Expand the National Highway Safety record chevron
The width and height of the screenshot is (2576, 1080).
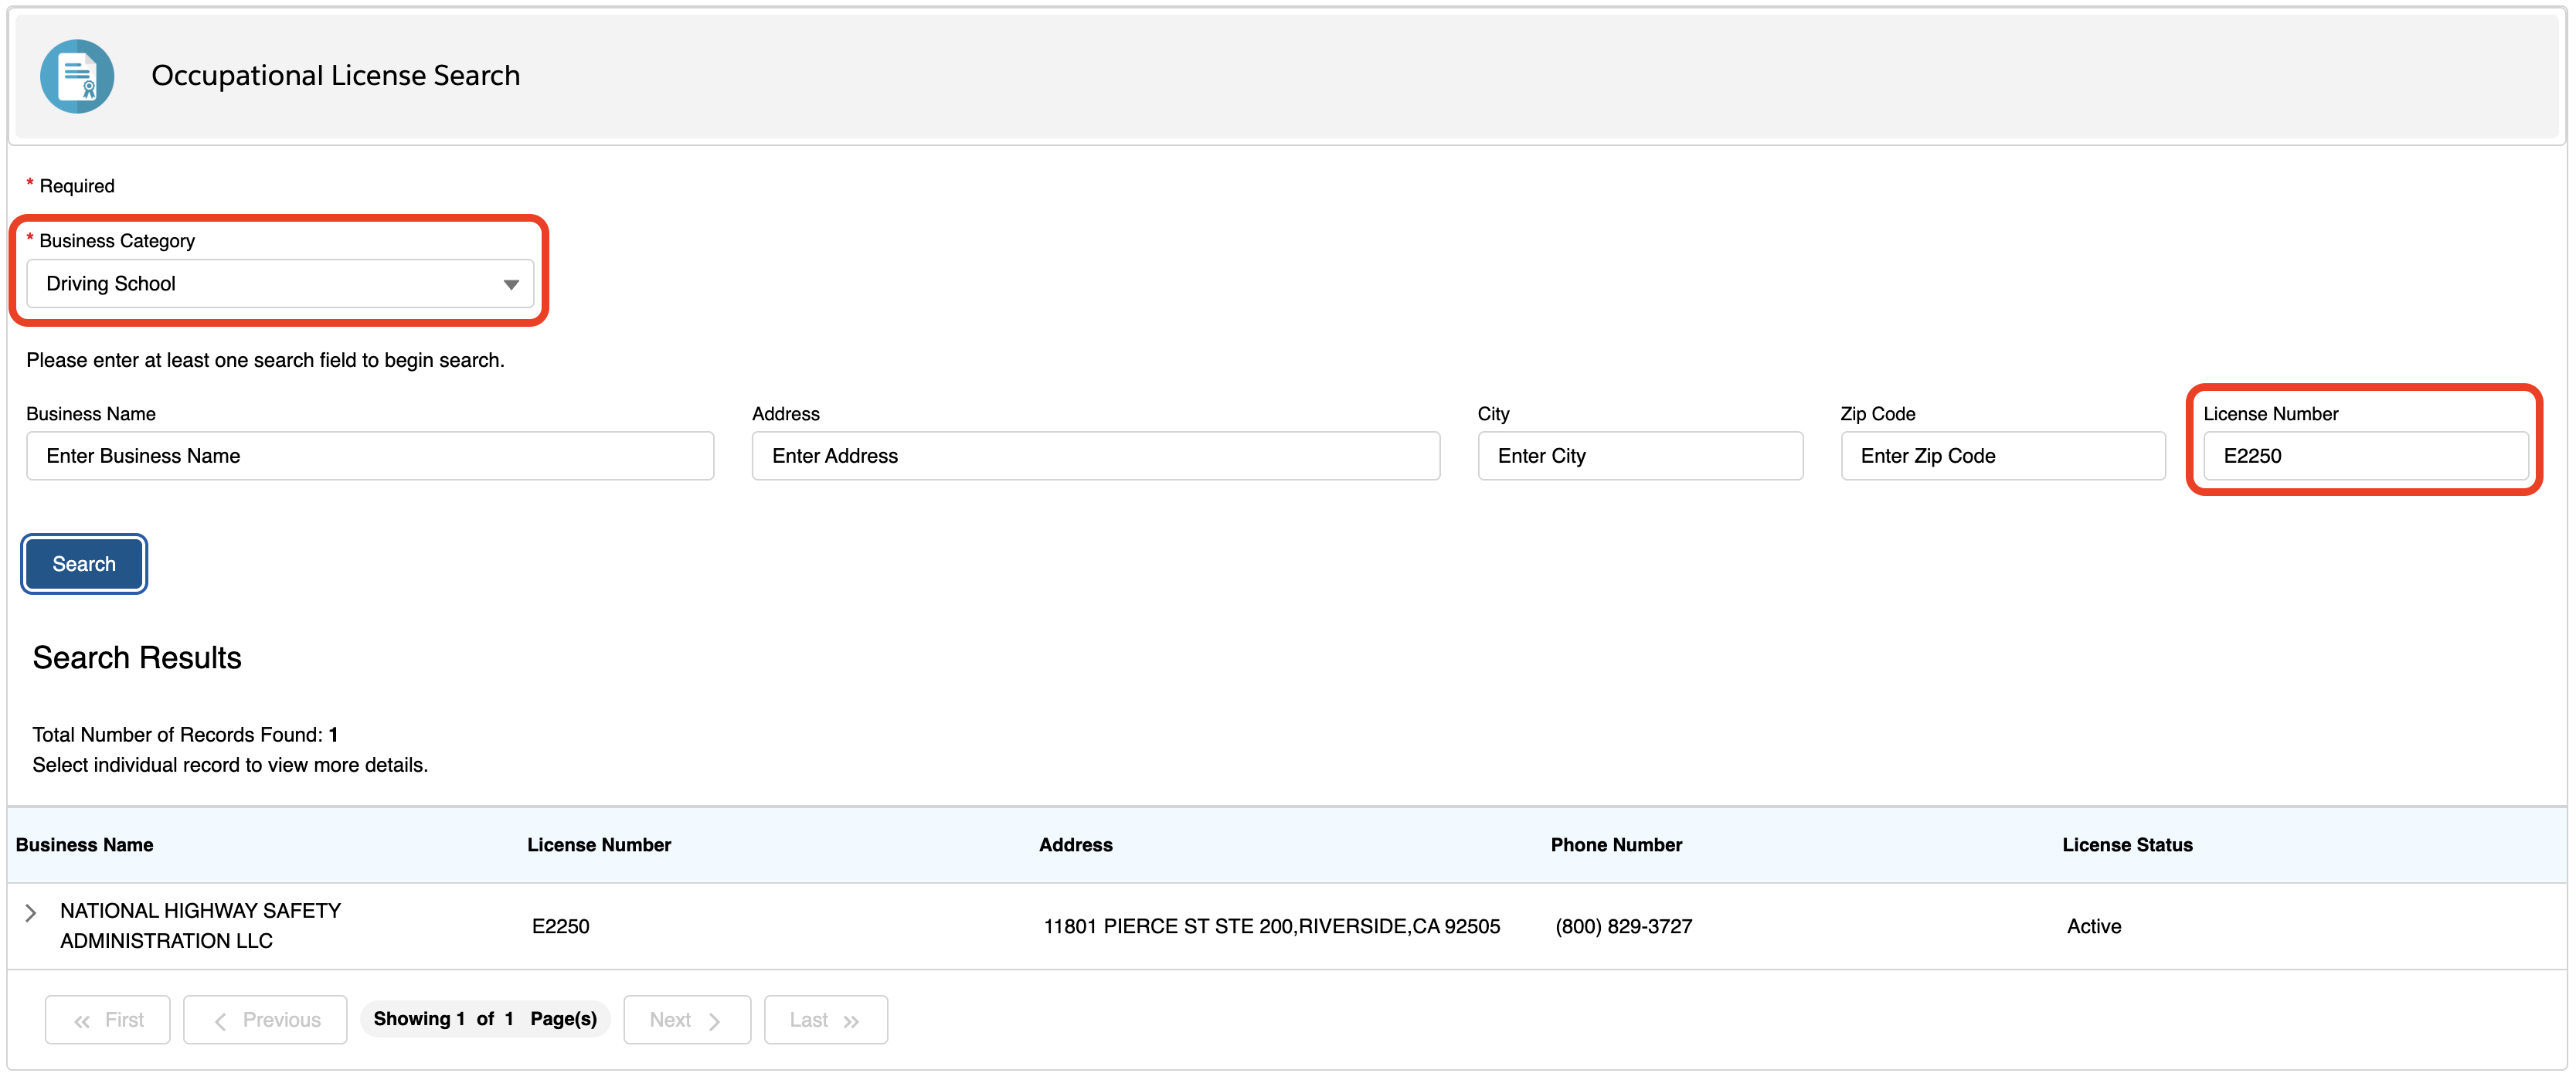(x=31, y=913)
